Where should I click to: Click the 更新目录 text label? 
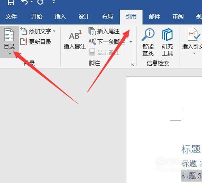[x=40, y=42]
